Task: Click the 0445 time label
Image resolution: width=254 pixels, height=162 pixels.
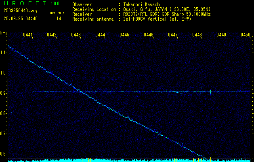Action: (124, 35)
